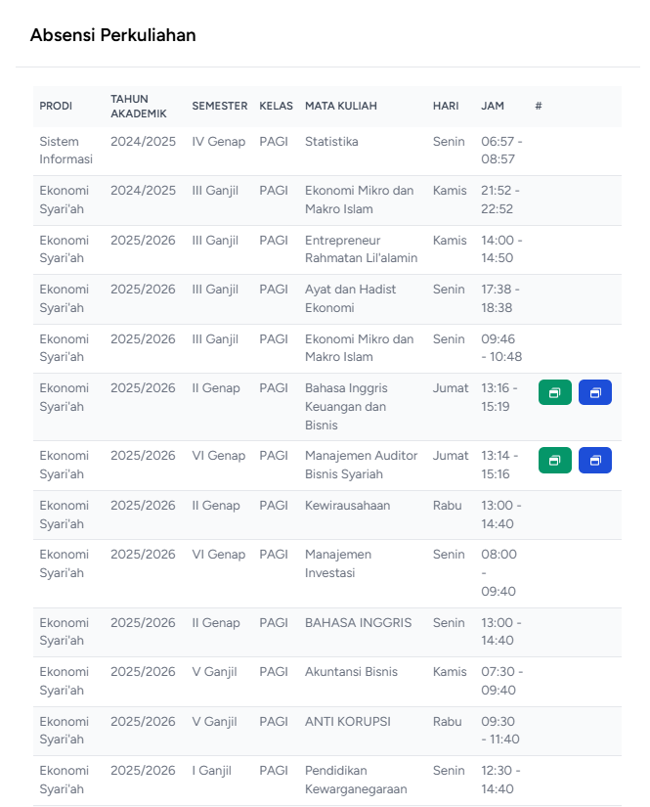The image size is (650, 807).
Task: Select the Pendidikan Kewarganegaraan row
Action: (x=327, y=781)
